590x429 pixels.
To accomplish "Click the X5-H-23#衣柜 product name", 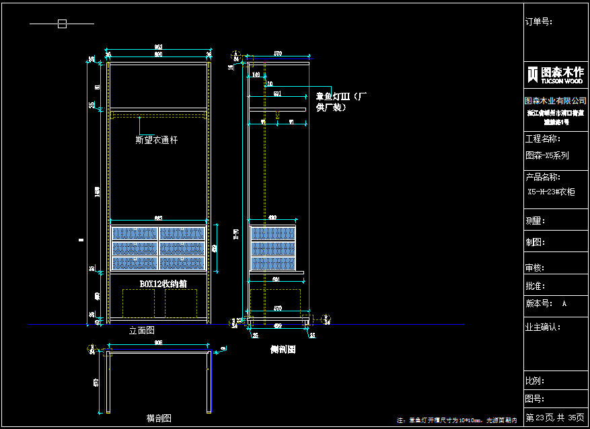I will (551, 192).
